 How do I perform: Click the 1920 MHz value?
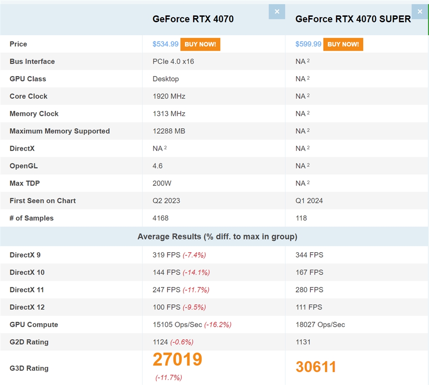tap(169, 96)
